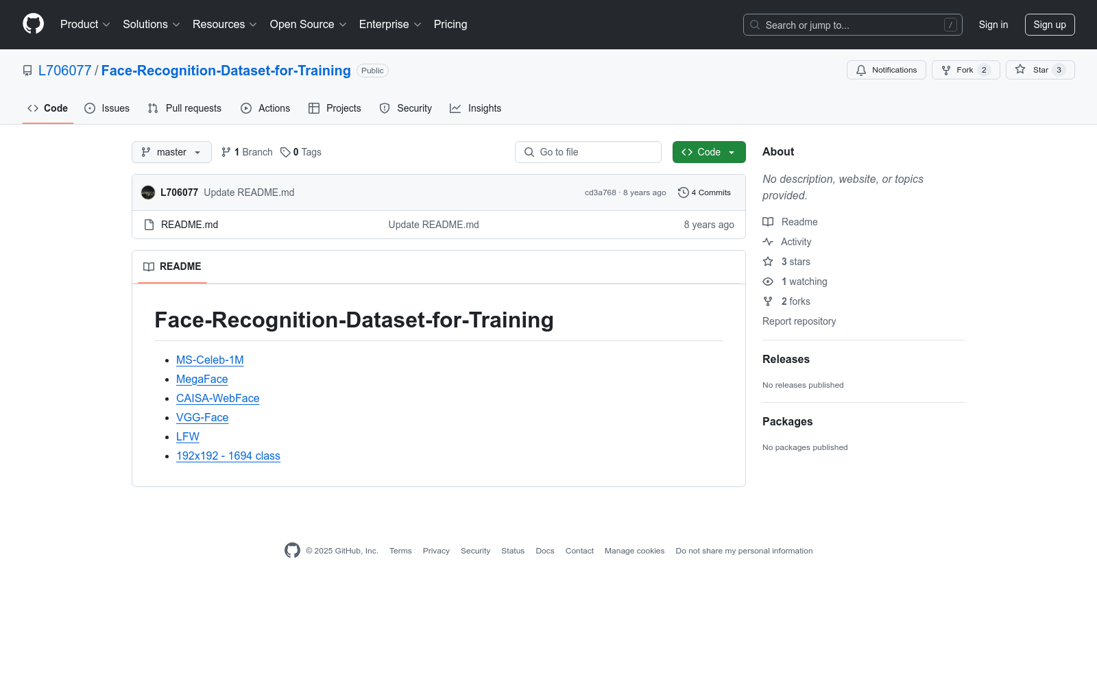This screenshot has height=685, width=1097.
Task: Click the Report repository link
Action: (799, 321)
